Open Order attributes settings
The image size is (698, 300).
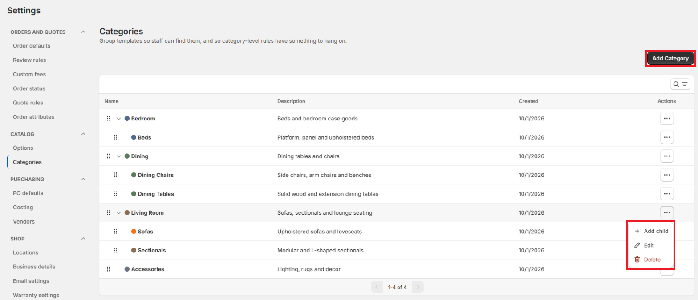click(33, 117)
